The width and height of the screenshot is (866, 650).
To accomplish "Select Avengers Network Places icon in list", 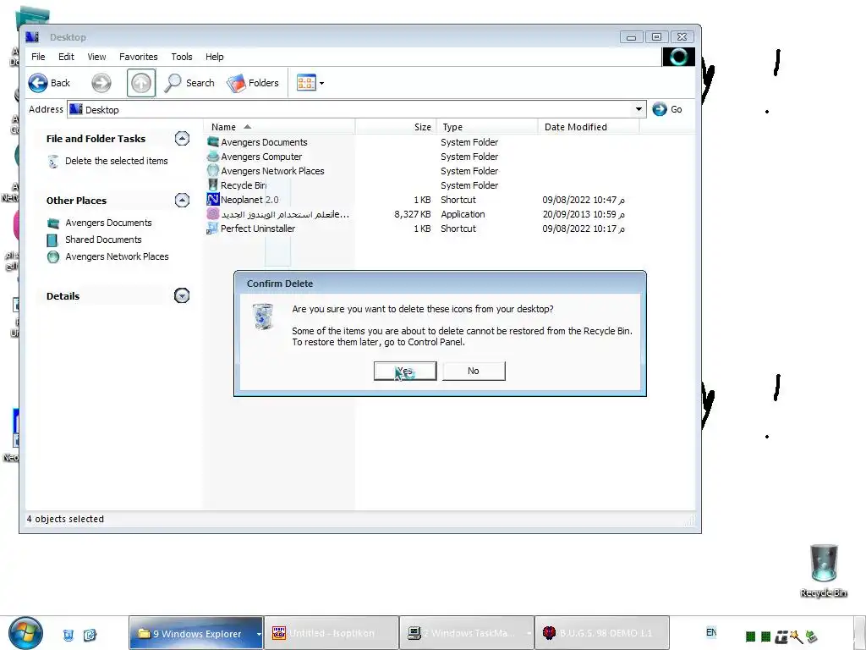I will [212, 171].
